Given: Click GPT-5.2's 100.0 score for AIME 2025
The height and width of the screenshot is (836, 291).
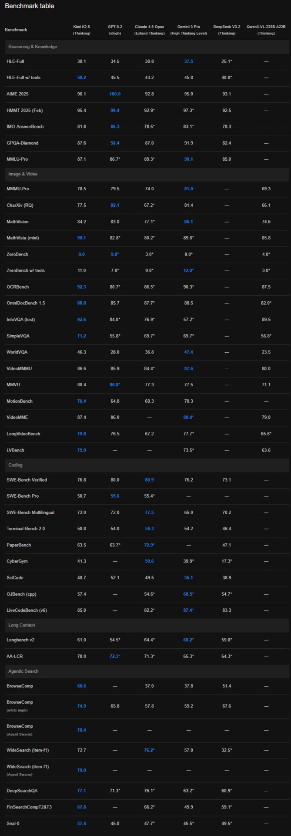Looking at the screenshot, I should [115, 94].
